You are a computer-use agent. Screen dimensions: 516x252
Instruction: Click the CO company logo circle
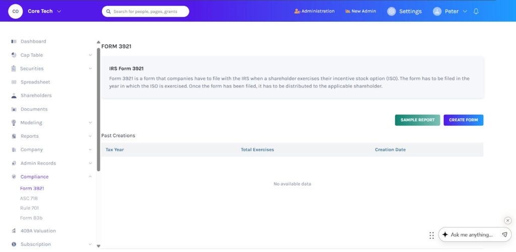(16, 11)
